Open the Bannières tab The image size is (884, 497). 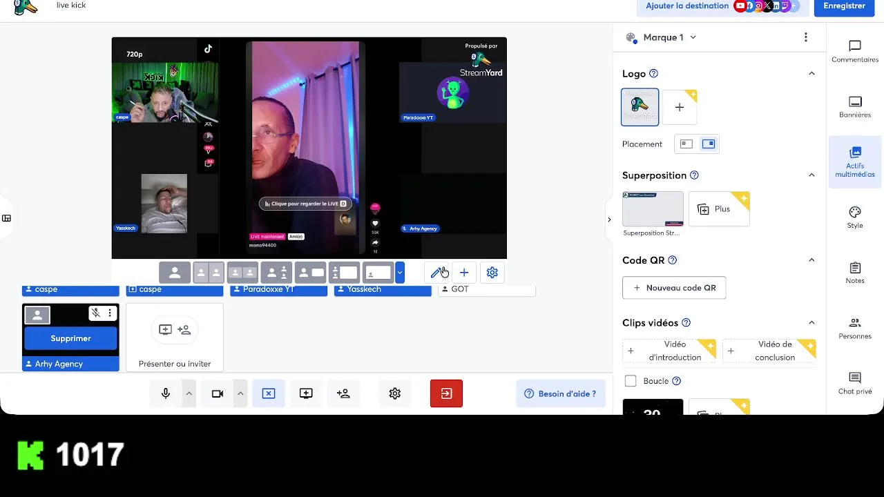pos(855,107)
